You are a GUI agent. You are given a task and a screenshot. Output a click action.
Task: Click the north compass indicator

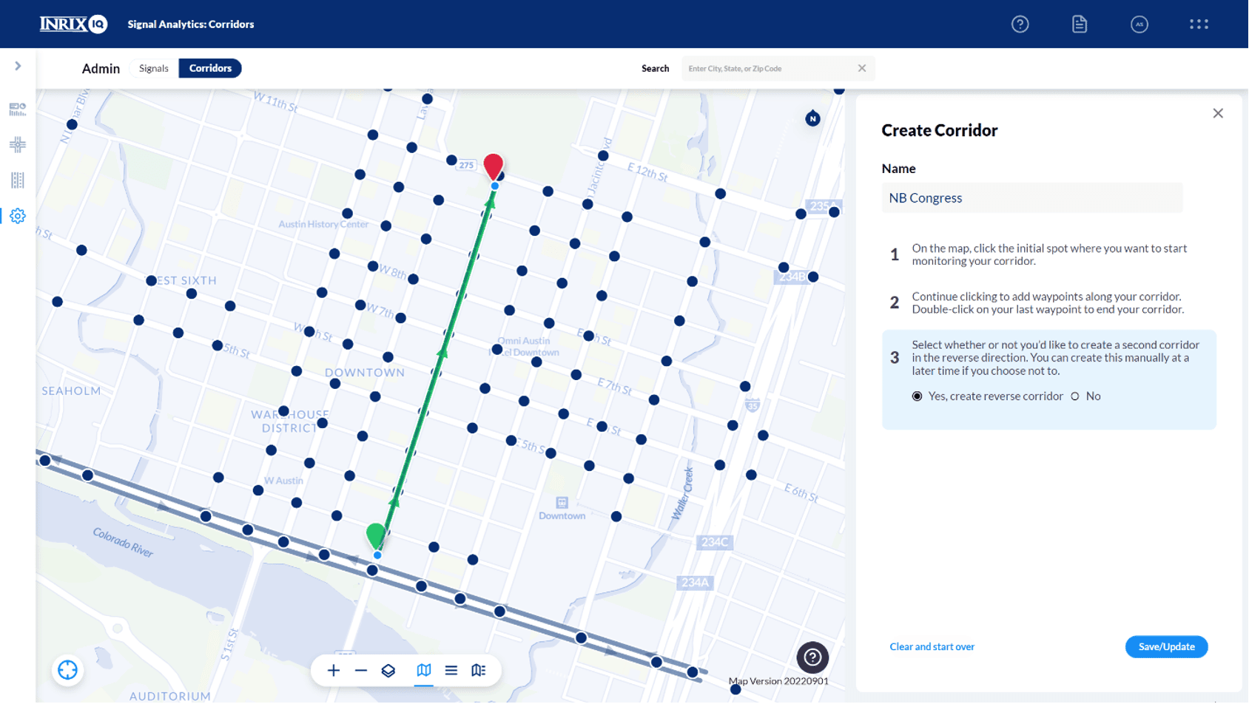tap(812, 118)
